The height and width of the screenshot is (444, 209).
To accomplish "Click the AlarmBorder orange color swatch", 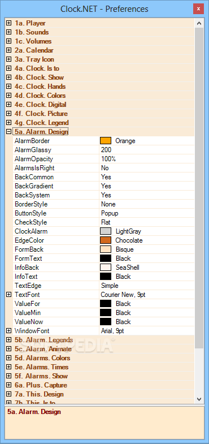I will [106, 141].
